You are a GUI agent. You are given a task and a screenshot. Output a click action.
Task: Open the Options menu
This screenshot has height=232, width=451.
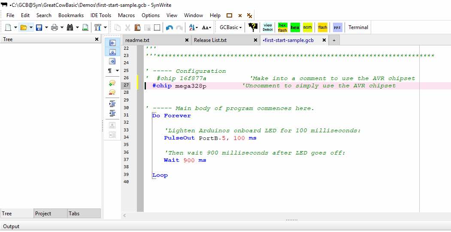(x=151, y=15)
